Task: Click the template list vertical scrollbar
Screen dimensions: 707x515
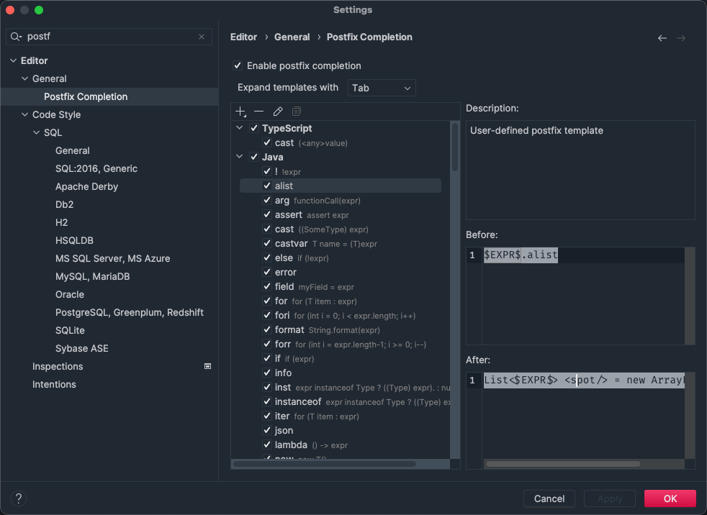Action: tap(454, 147)
